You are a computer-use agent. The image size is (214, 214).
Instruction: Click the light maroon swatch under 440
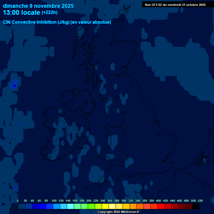click(x=175, y=206)
